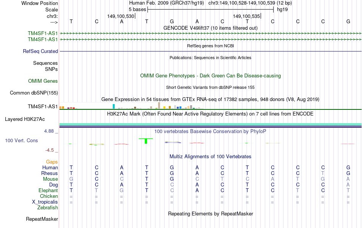Open OMIM Gene Phenotypes track title
362x228 pixels.
point(210,76)
